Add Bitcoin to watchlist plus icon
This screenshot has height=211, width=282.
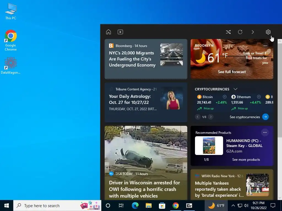(x=225, y=97)
